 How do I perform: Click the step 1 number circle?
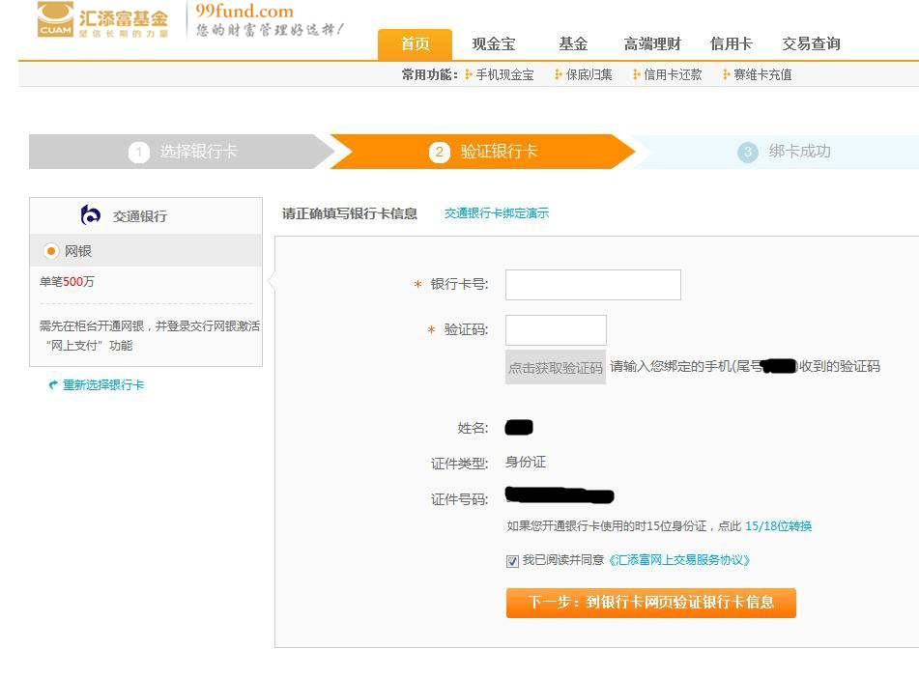coord(139,153)
